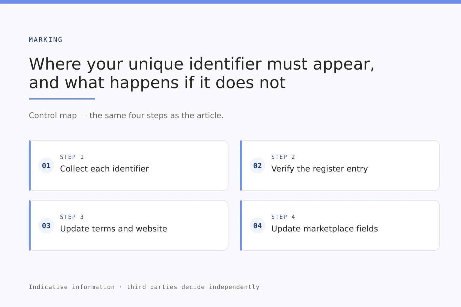Click the 04 number badge
The height and width of the screenshot is (307, 461).
(258, 225)
